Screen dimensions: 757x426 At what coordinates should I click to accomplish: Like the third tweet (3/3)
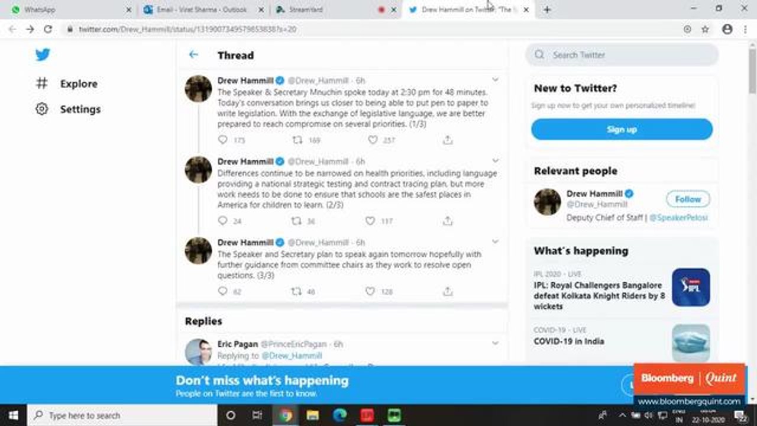point(370,291)
